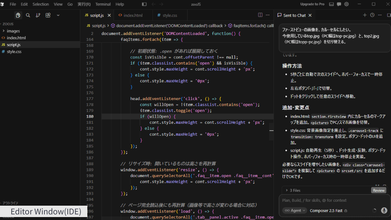Open the Edit menu

[24, 4]
